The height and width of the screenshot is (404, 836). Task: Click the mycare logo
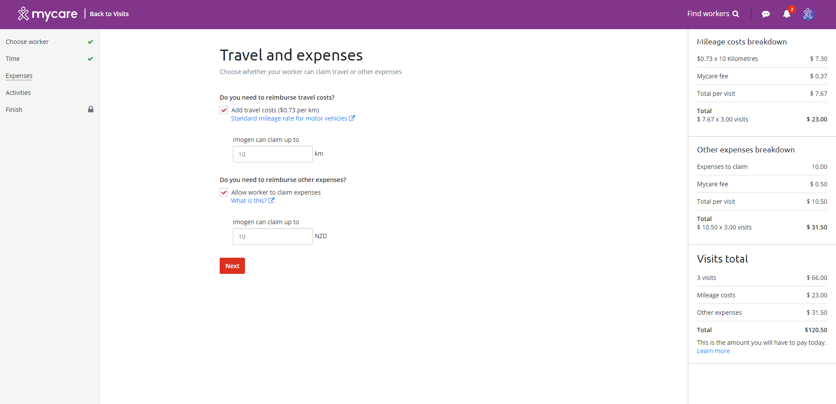pos(47,14)
